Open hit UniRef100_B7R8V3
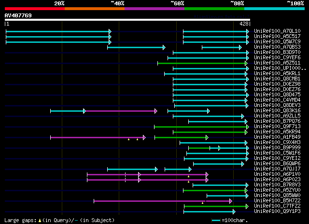The height and width of the screenshot is (224, 309). pyautogui.click(x=277, y=185)
